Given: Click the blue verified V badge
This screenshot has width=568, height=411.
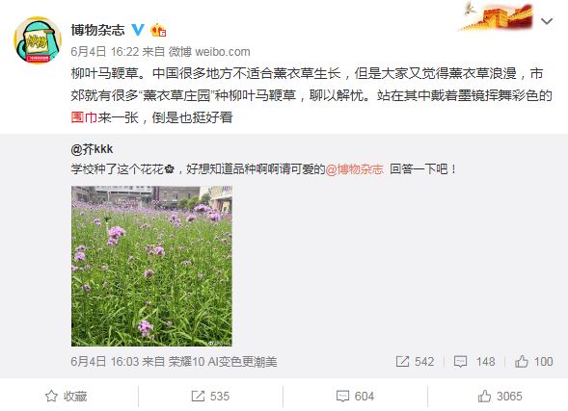Looking at the screenshot, I should [138, 30].
